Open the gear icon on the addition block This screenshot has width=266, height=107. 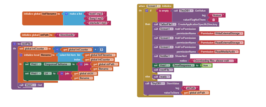[x=57, y=49]
